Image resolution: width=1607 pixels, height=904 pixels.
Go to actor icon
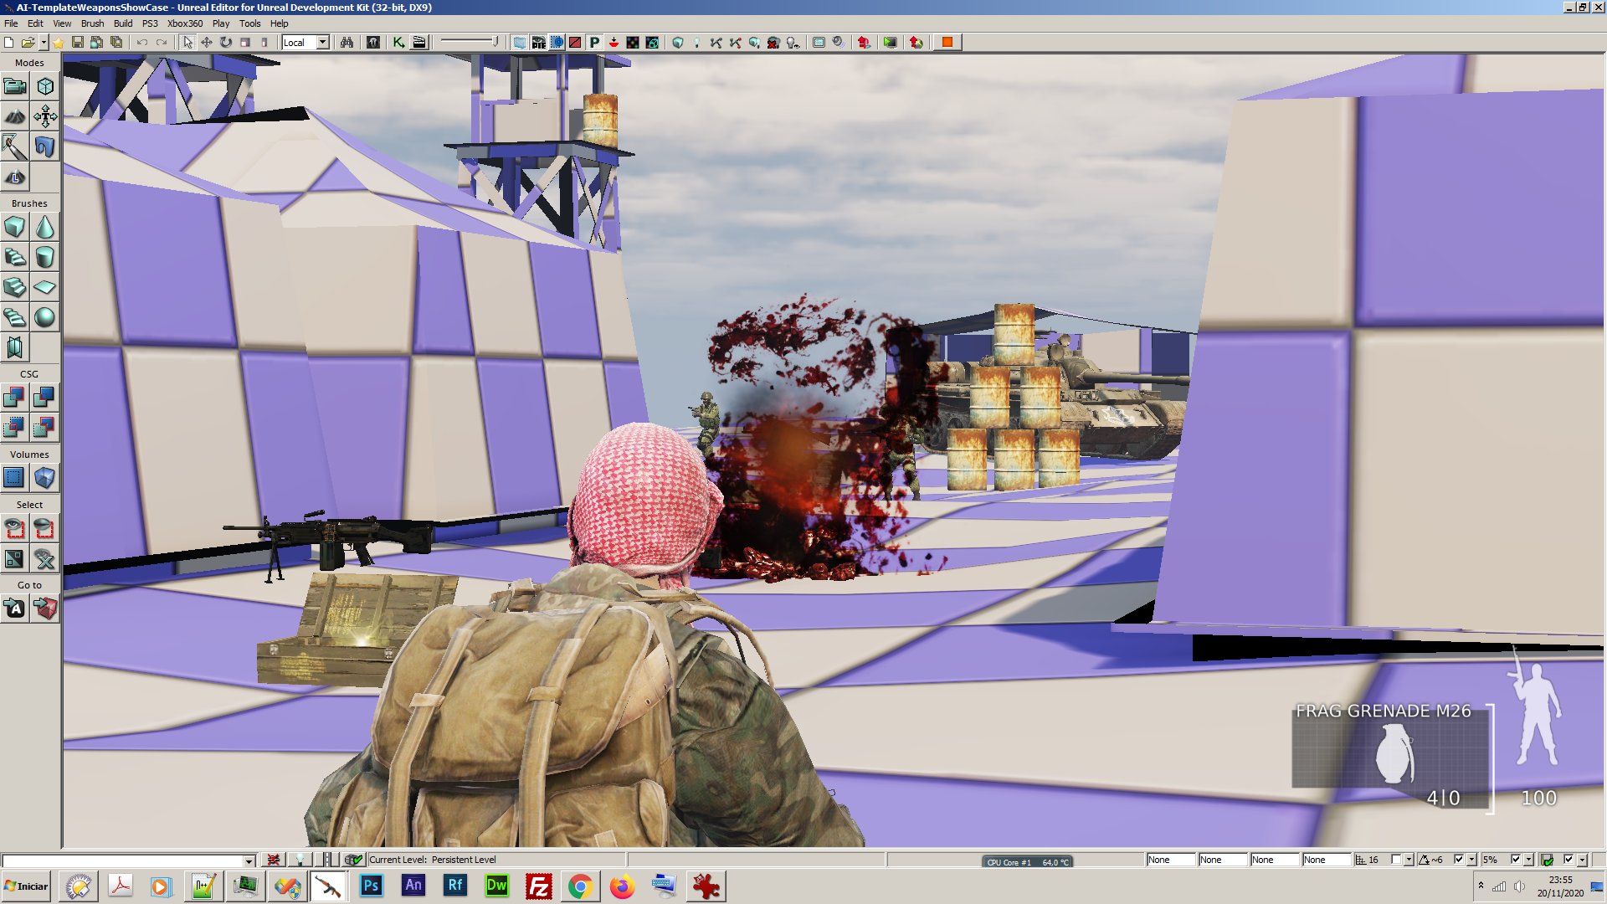click(x=14, y=609)
